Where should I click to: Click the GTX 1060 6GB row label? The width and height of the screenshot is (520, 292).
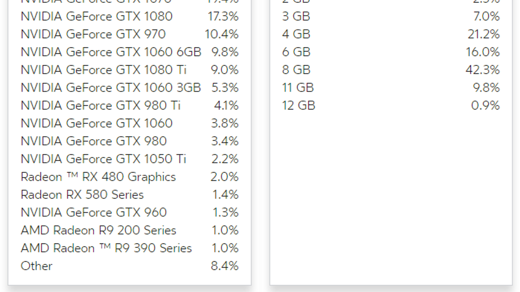[x=111, y=52]
